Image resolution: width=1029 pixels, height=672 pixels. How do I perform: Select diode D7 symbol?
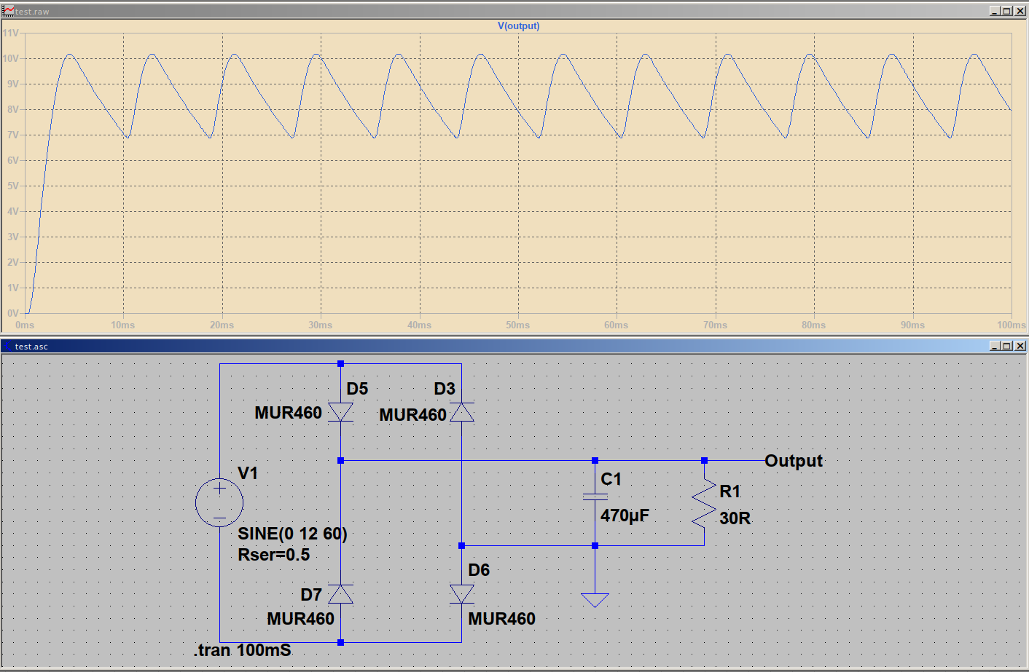[340, 593]
